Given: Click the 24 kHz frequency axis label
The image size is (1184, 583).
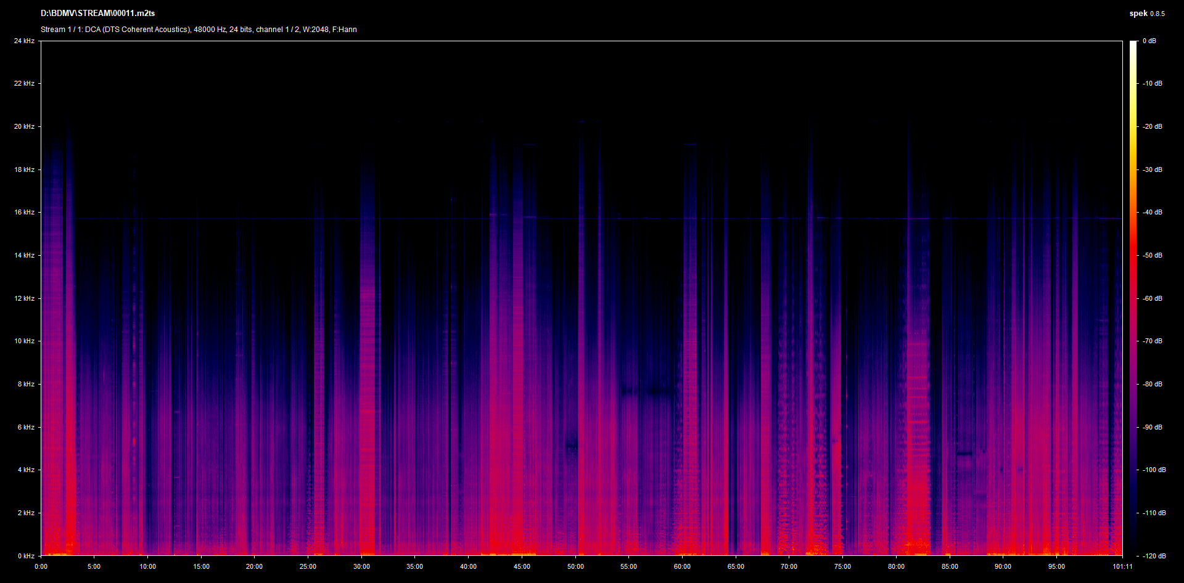Looking at the screenshot, I should coord(25,41).
